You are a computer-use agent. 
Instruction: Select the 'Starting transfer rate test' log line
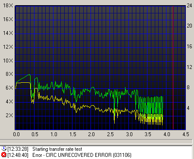(57, 149)
